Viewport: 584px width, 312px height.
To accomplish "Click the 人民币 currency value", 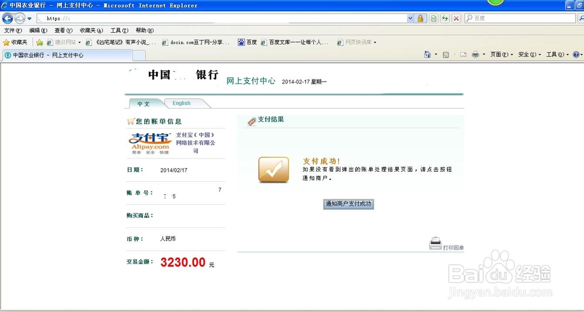I will (x=168, y=238).
